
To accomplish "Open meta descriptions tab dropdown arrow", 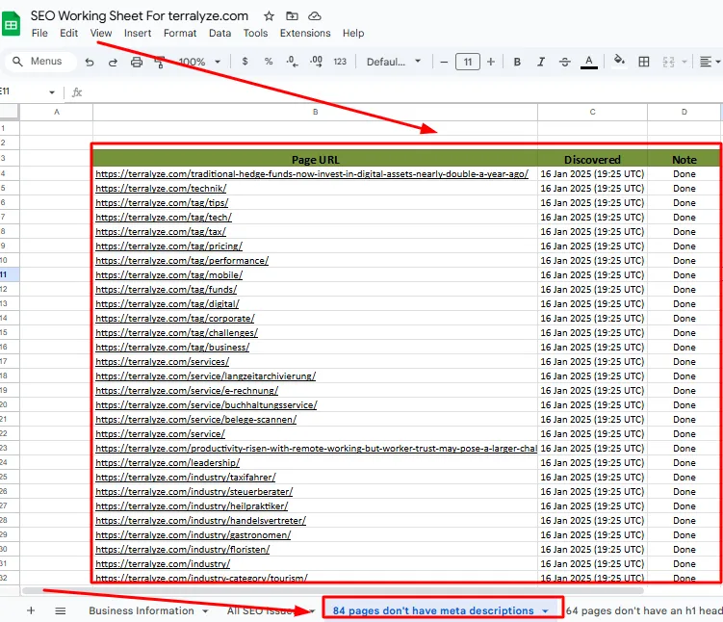I will click(x=546, y=611).
